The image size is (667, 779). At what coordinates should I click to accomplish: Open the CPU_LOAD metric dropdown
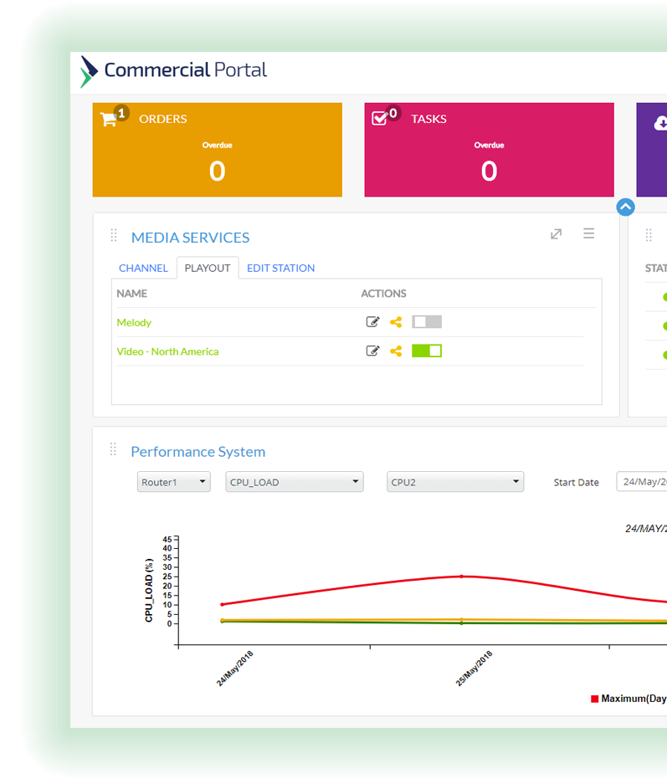tap(295, 482)
